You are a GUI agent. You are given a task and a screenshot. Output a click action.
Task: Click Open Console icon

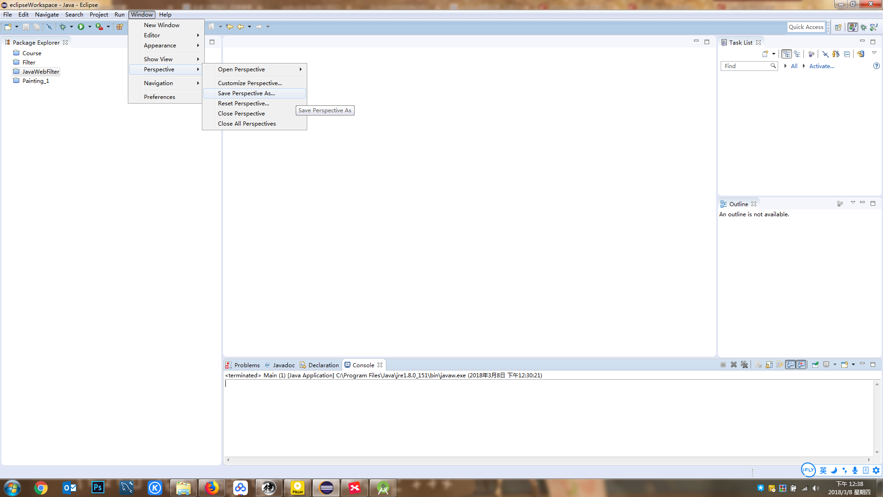click(844, 364)
